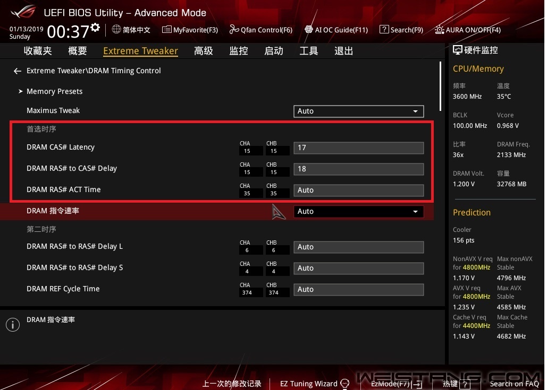Click the EZ Tuning Wizard bulb icon
Viewport: 547px width, 390px height.
[344, 384]
